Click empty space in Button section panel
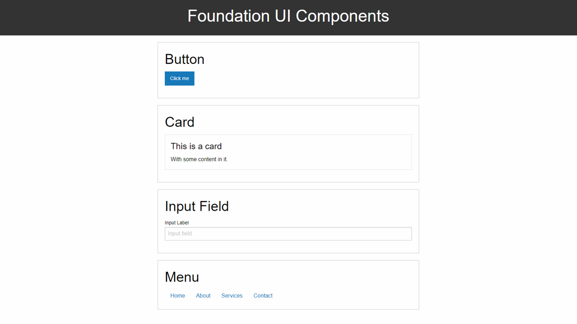 point(313,77)
